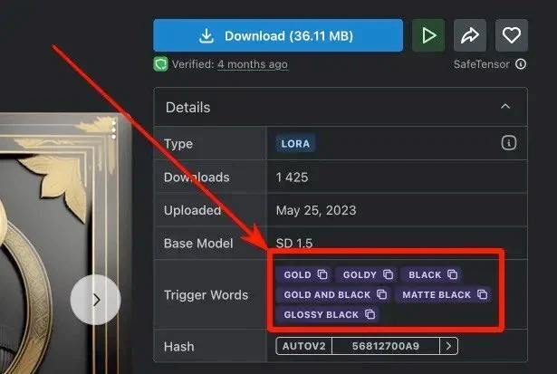Click the 1 425 downloads value
The width and height of the screenshot is (557, 374).
coord(292,177)
